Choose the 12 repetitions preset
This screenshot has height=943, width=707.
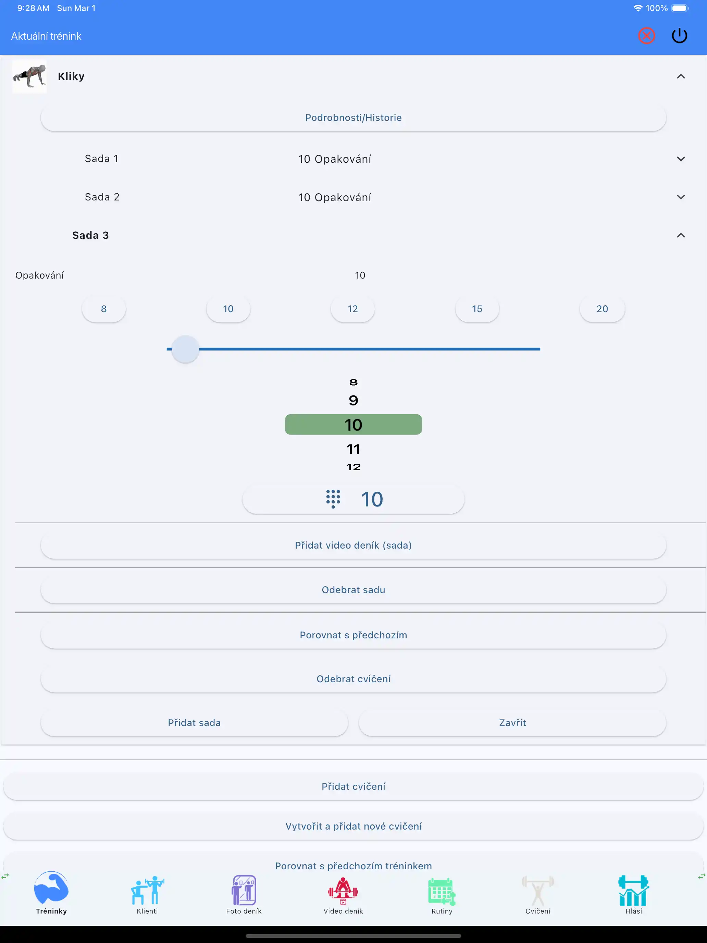(352, 309)
